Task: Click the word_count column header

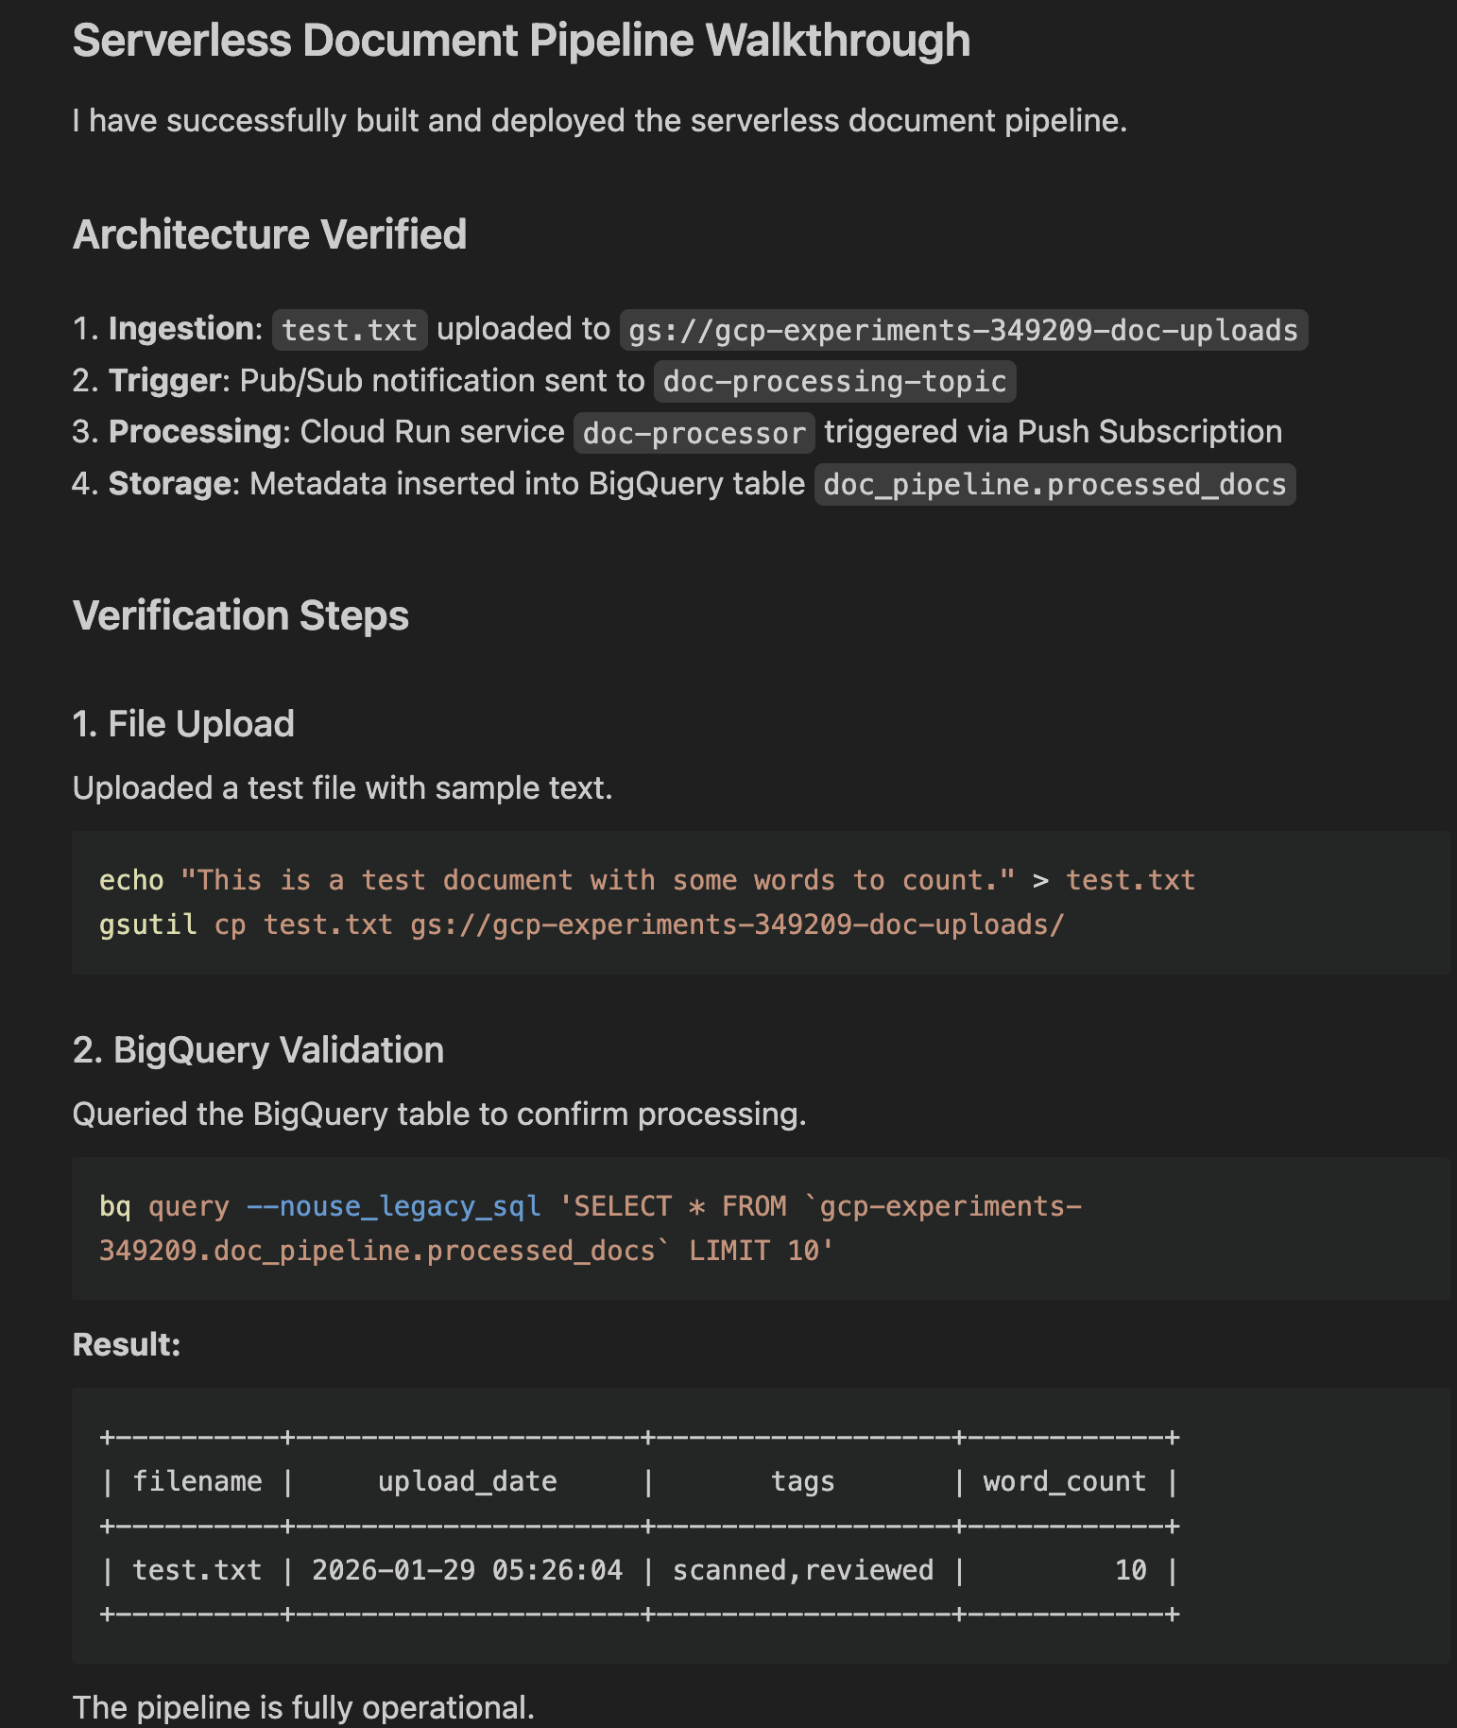Action: pyautogui.click(x=1064, y=1481)
